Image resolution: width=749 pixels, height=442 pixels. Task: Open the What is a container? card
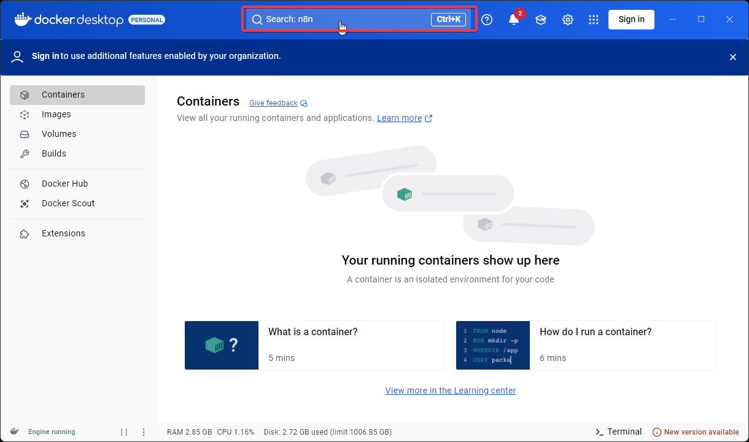[x=315, y=345]
